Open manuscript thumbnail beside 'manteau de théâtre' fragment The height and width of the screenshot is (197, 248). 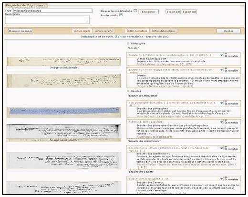pyautogui.click(x=64, y=81)
